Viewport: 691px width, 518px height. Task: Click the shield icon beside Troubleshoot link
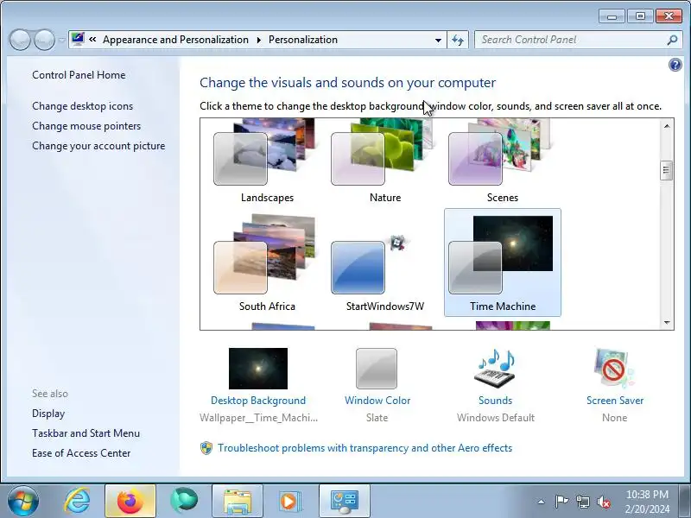pyautogui.click(x=206, y=448)
